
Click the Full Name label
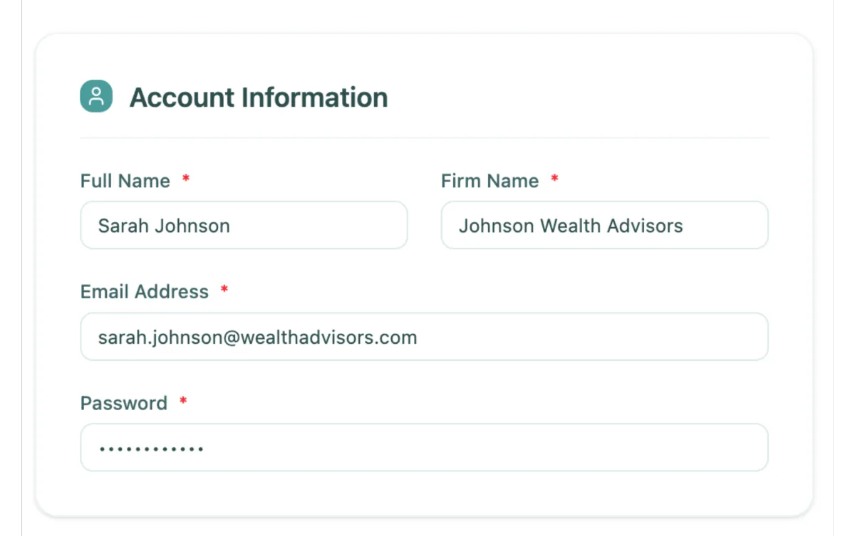point(125,181)
